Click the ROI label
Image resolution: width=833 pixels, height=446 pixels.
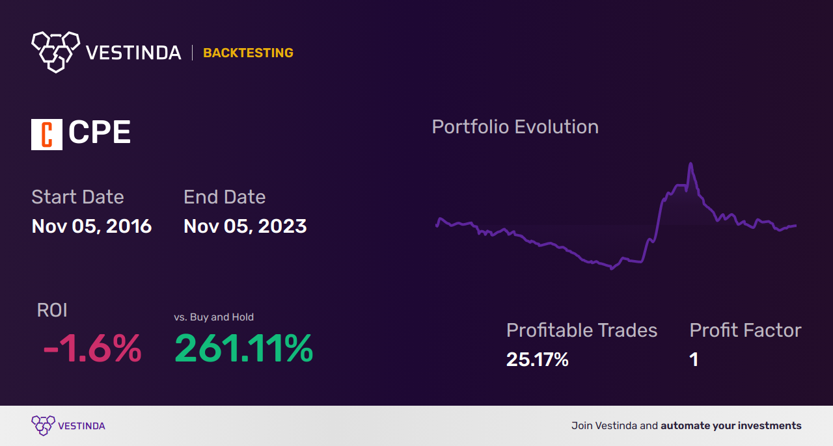(x=52, y=311)
